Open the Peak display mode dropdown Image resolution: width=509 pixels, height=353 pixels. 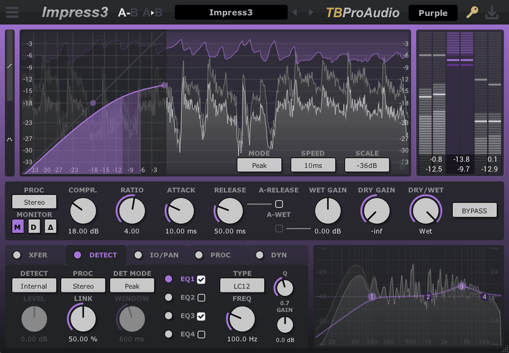[259, 165]
